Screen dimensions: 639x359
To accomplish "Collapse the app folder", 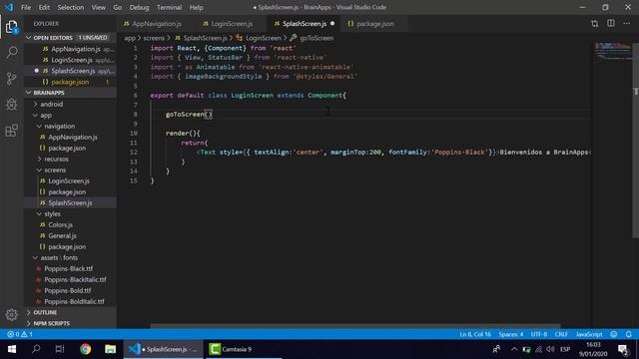I will (46, 116).
